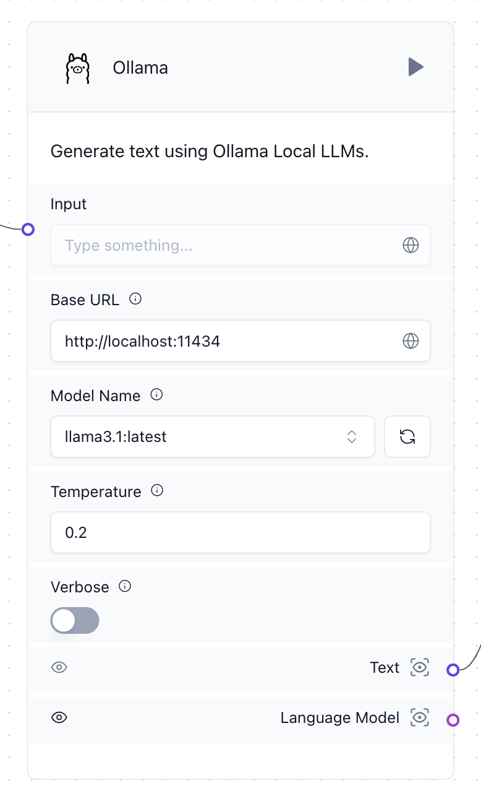Run the Ollama component with the play button

click(x=415, y=67)
